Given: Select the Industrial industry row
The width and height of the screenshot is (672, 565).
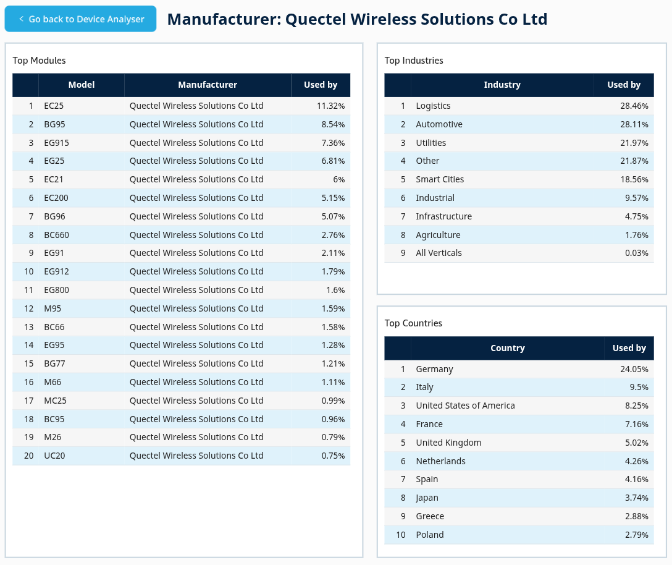Looking at the screenshot, I should click(x=519, y=198).
